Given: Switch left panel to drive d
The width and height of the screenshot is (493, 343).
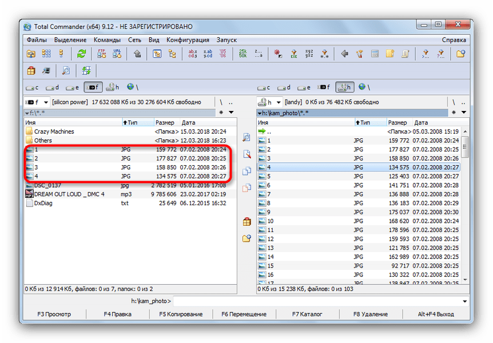Looking at the screenshot, I should [x=53, y=87].
